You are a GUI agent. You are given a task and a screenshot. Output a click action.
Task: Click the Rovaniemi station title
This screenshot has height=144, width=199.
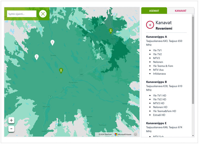tap(164, 28)
